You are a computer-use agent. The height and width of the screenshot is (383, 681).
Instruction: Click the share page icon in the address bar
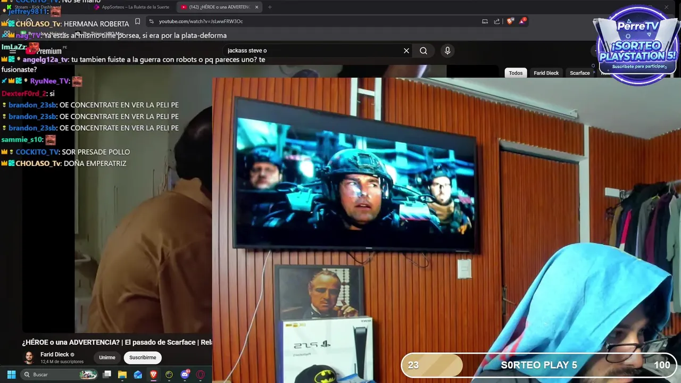pos(497,21)
